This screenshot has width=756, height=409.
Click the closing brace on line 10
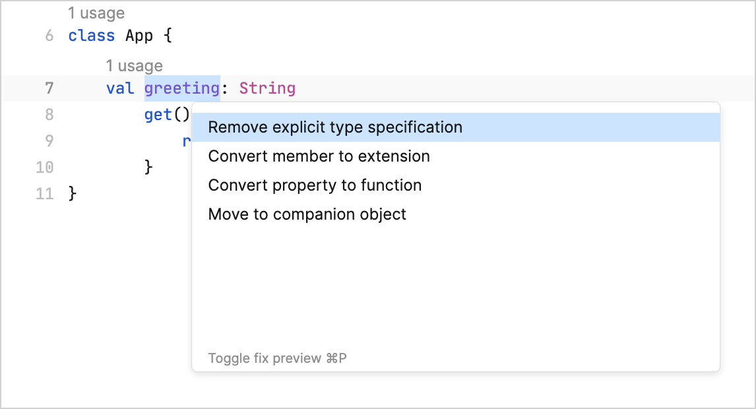149,167
